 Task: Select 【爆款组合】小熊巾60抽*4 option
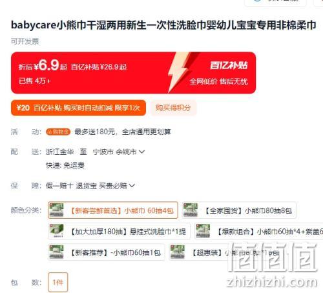click(259, 231)
